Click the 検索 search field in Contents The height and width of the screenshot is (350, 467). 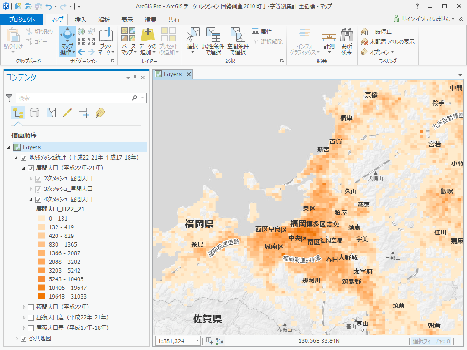coord(73,98)
